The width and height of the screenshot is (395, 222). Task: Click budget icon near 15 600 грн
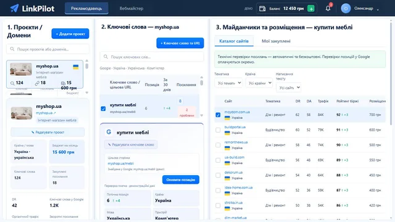pos(63,83)
